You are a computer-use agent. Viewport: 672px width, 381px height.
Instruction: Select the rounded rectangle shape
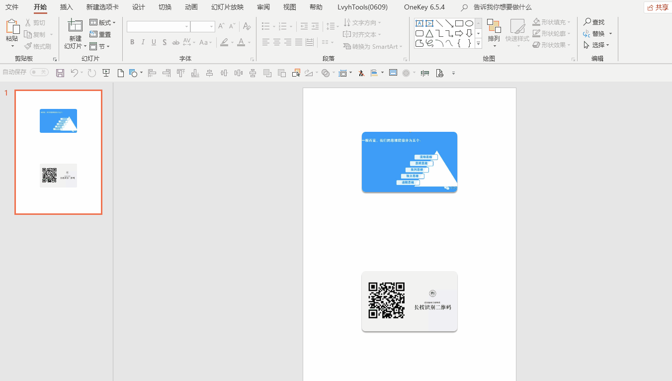pos(420,33)
